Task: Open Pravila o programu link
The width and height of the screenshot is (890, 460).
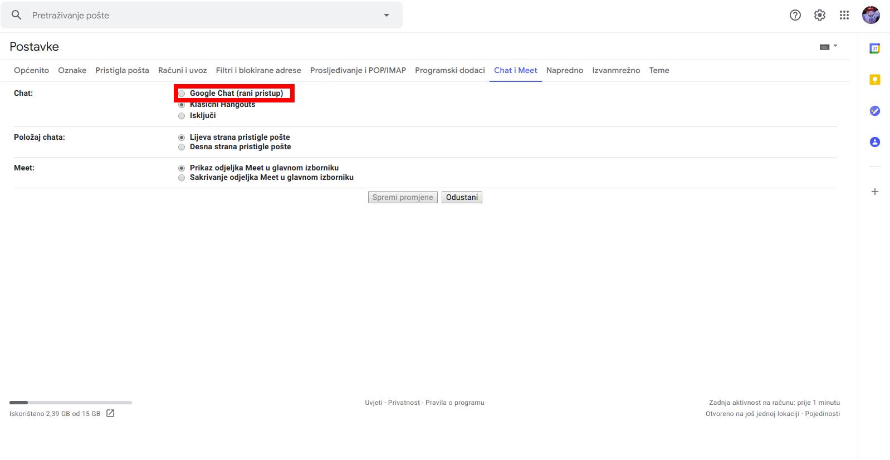Action: click(455, 403)
